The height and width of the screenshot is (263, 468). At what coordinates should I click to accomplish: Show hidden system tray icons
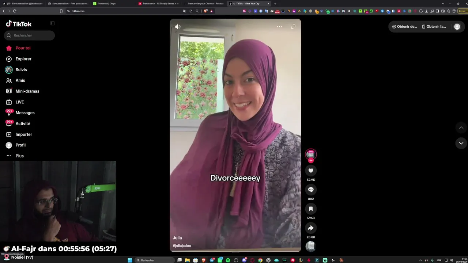pos(420,260)
